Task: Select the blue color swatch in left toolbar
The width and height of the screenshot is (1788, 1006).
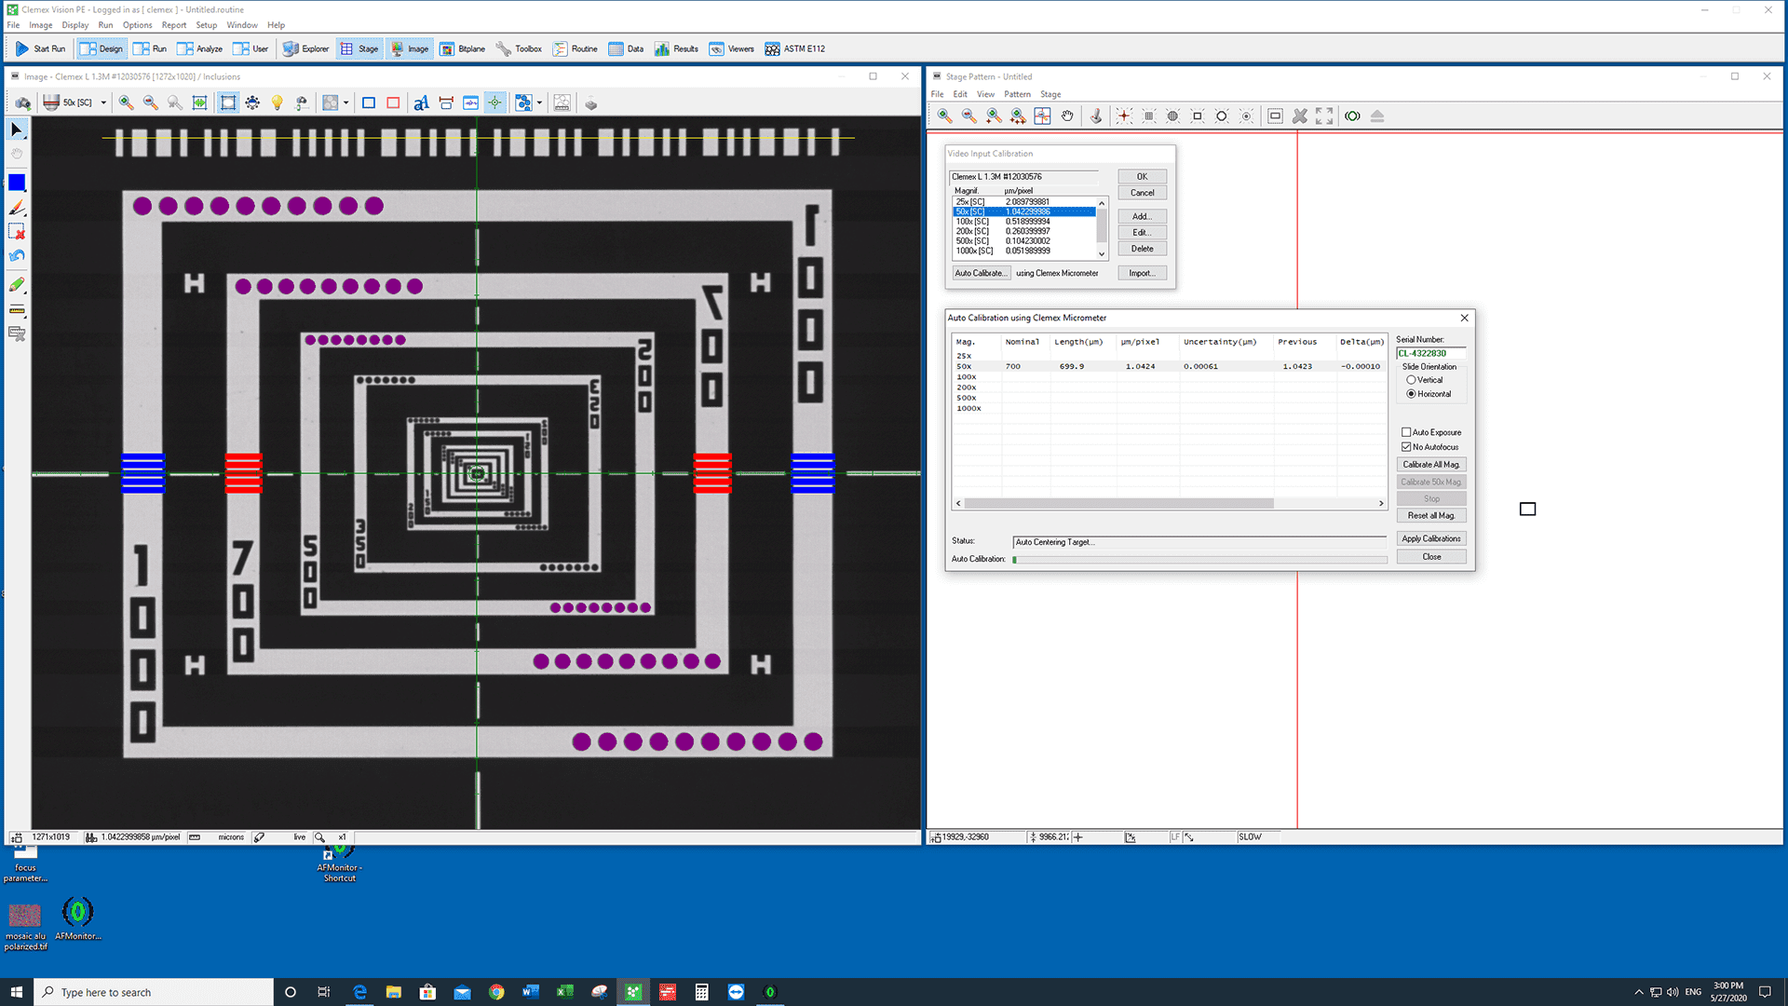Action: pyautogui.click(x=17, y=183)
